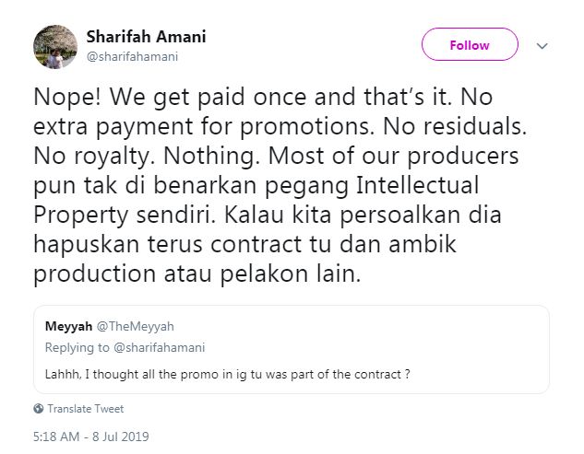Screen dimensions: 584x454
Task: Open the 5:18 AM tweet timestamp
Action: coord(60,436)
